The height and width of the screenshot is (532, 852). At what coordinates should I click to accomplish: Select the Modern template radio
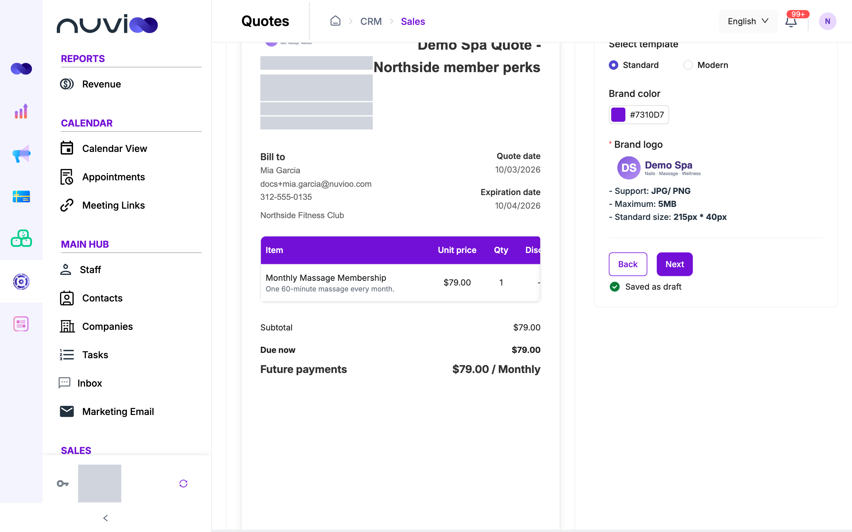click(x=688, y=65)
